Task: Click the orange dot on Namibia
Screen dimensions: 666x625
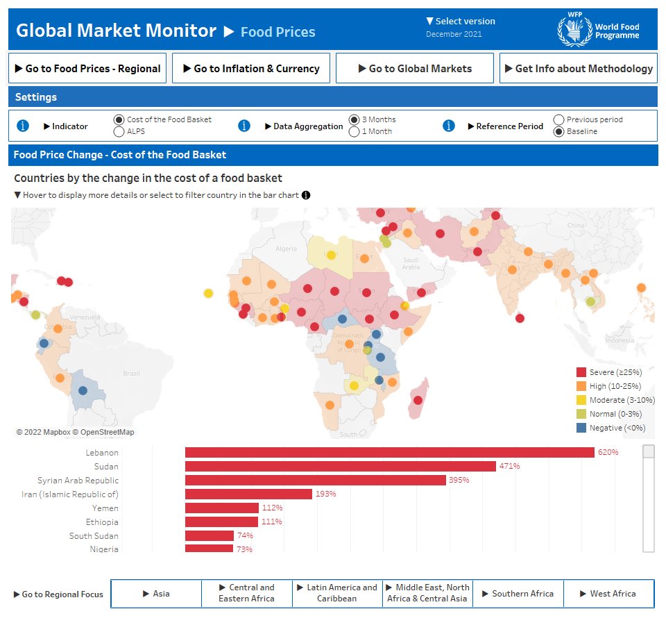Action: (x=330, y=405)
